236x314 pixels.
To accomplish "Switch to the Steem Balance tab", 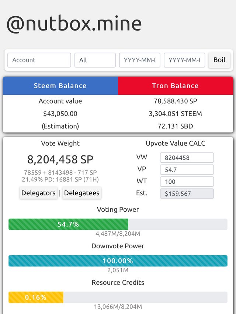I will 60,86.
